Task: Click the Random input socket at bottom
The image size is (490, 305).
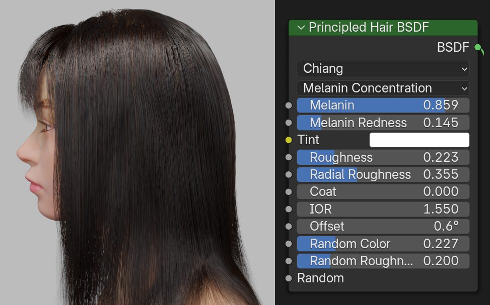Action: coord(289,278)
